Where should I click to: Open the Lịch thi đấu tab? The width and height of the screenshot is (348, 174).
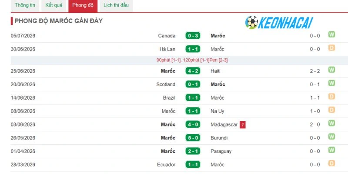tap(116, 6)
